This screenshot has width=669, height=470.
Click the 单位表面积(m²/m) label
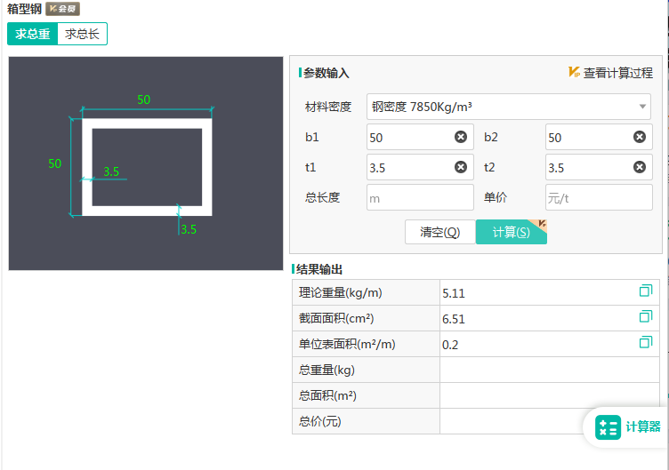[347, 344]
